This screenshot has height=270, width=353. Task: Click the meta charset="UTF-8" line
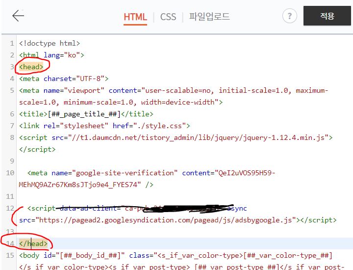click(x=64, y=79)
